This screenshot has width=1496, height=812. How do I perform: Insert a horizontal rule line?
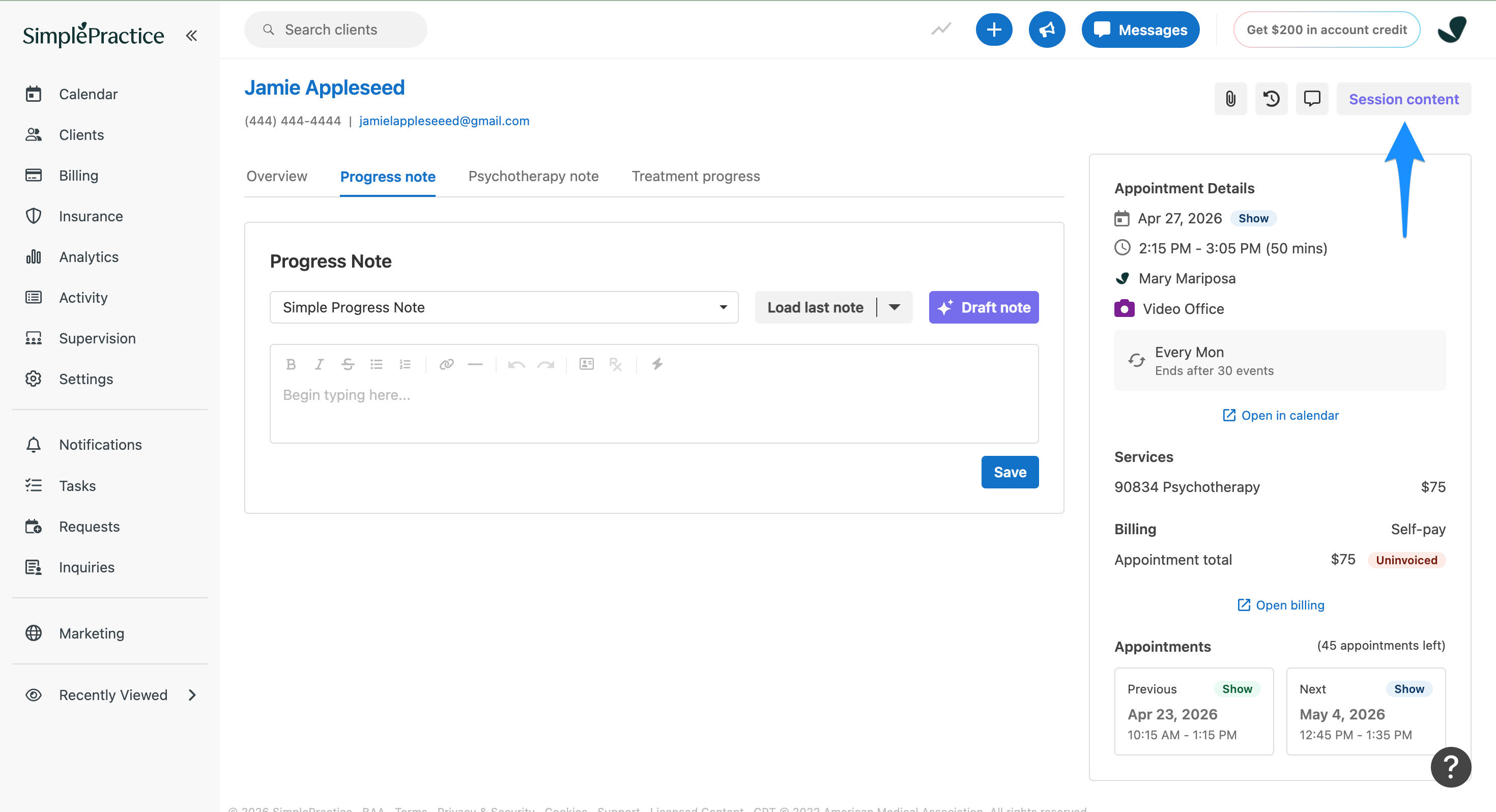coord(475,364)
